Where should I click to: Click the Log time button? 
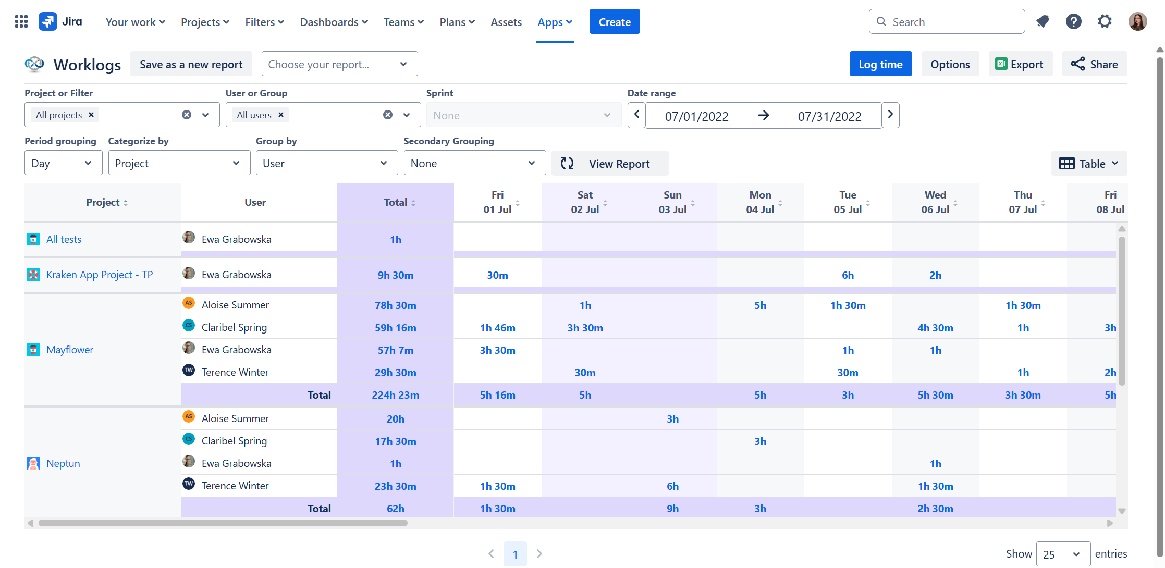880,64
